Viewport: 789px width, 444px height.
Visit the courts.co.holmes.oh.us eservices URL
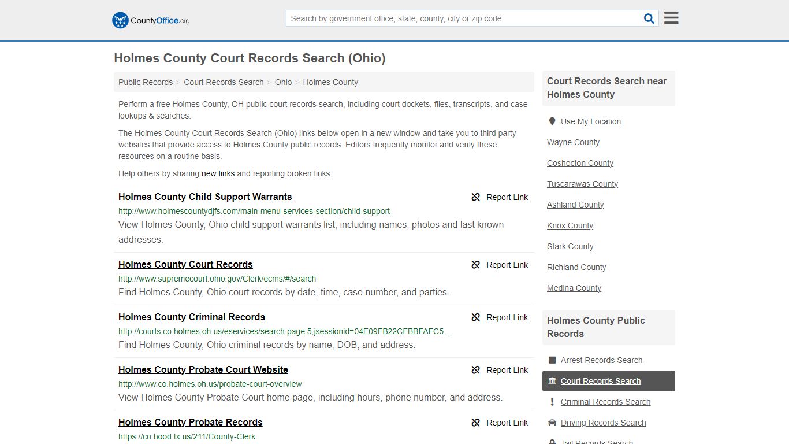[285, 331]
